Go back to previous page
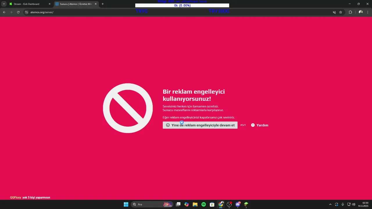 click(x=4, y=12)
